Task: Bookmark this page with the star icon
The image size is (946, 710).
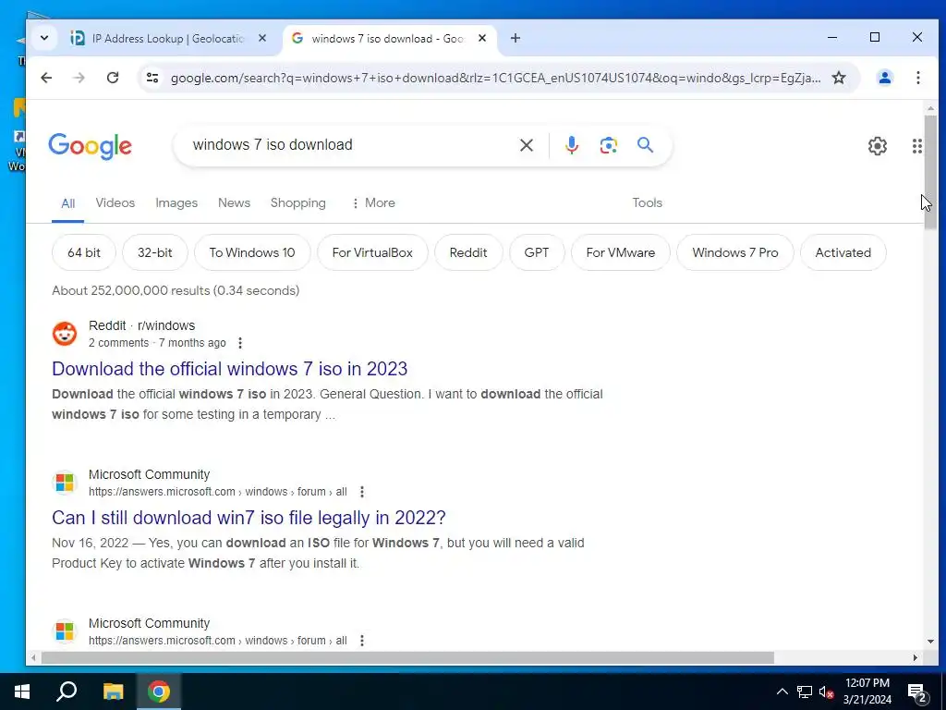Action: click(x=839, y=78)
